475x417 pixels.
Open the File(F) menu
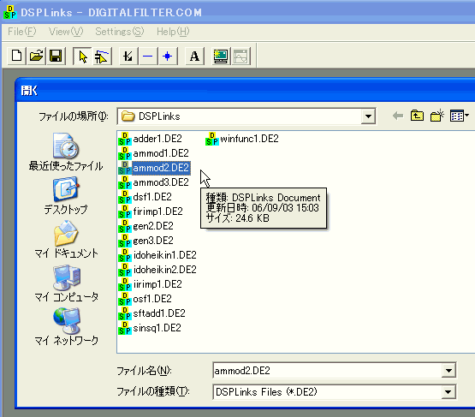21,32
